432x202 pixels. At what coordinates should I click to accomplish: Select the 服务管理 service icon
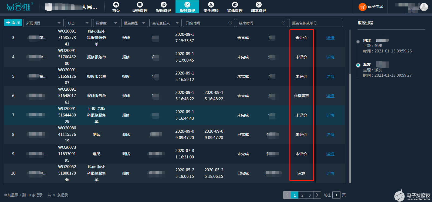click(x=187, y=5)
